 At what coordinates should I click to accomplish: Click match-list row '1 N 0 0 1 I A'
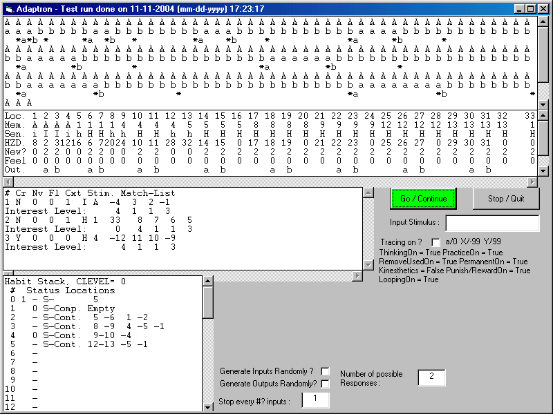click(88, 202)
